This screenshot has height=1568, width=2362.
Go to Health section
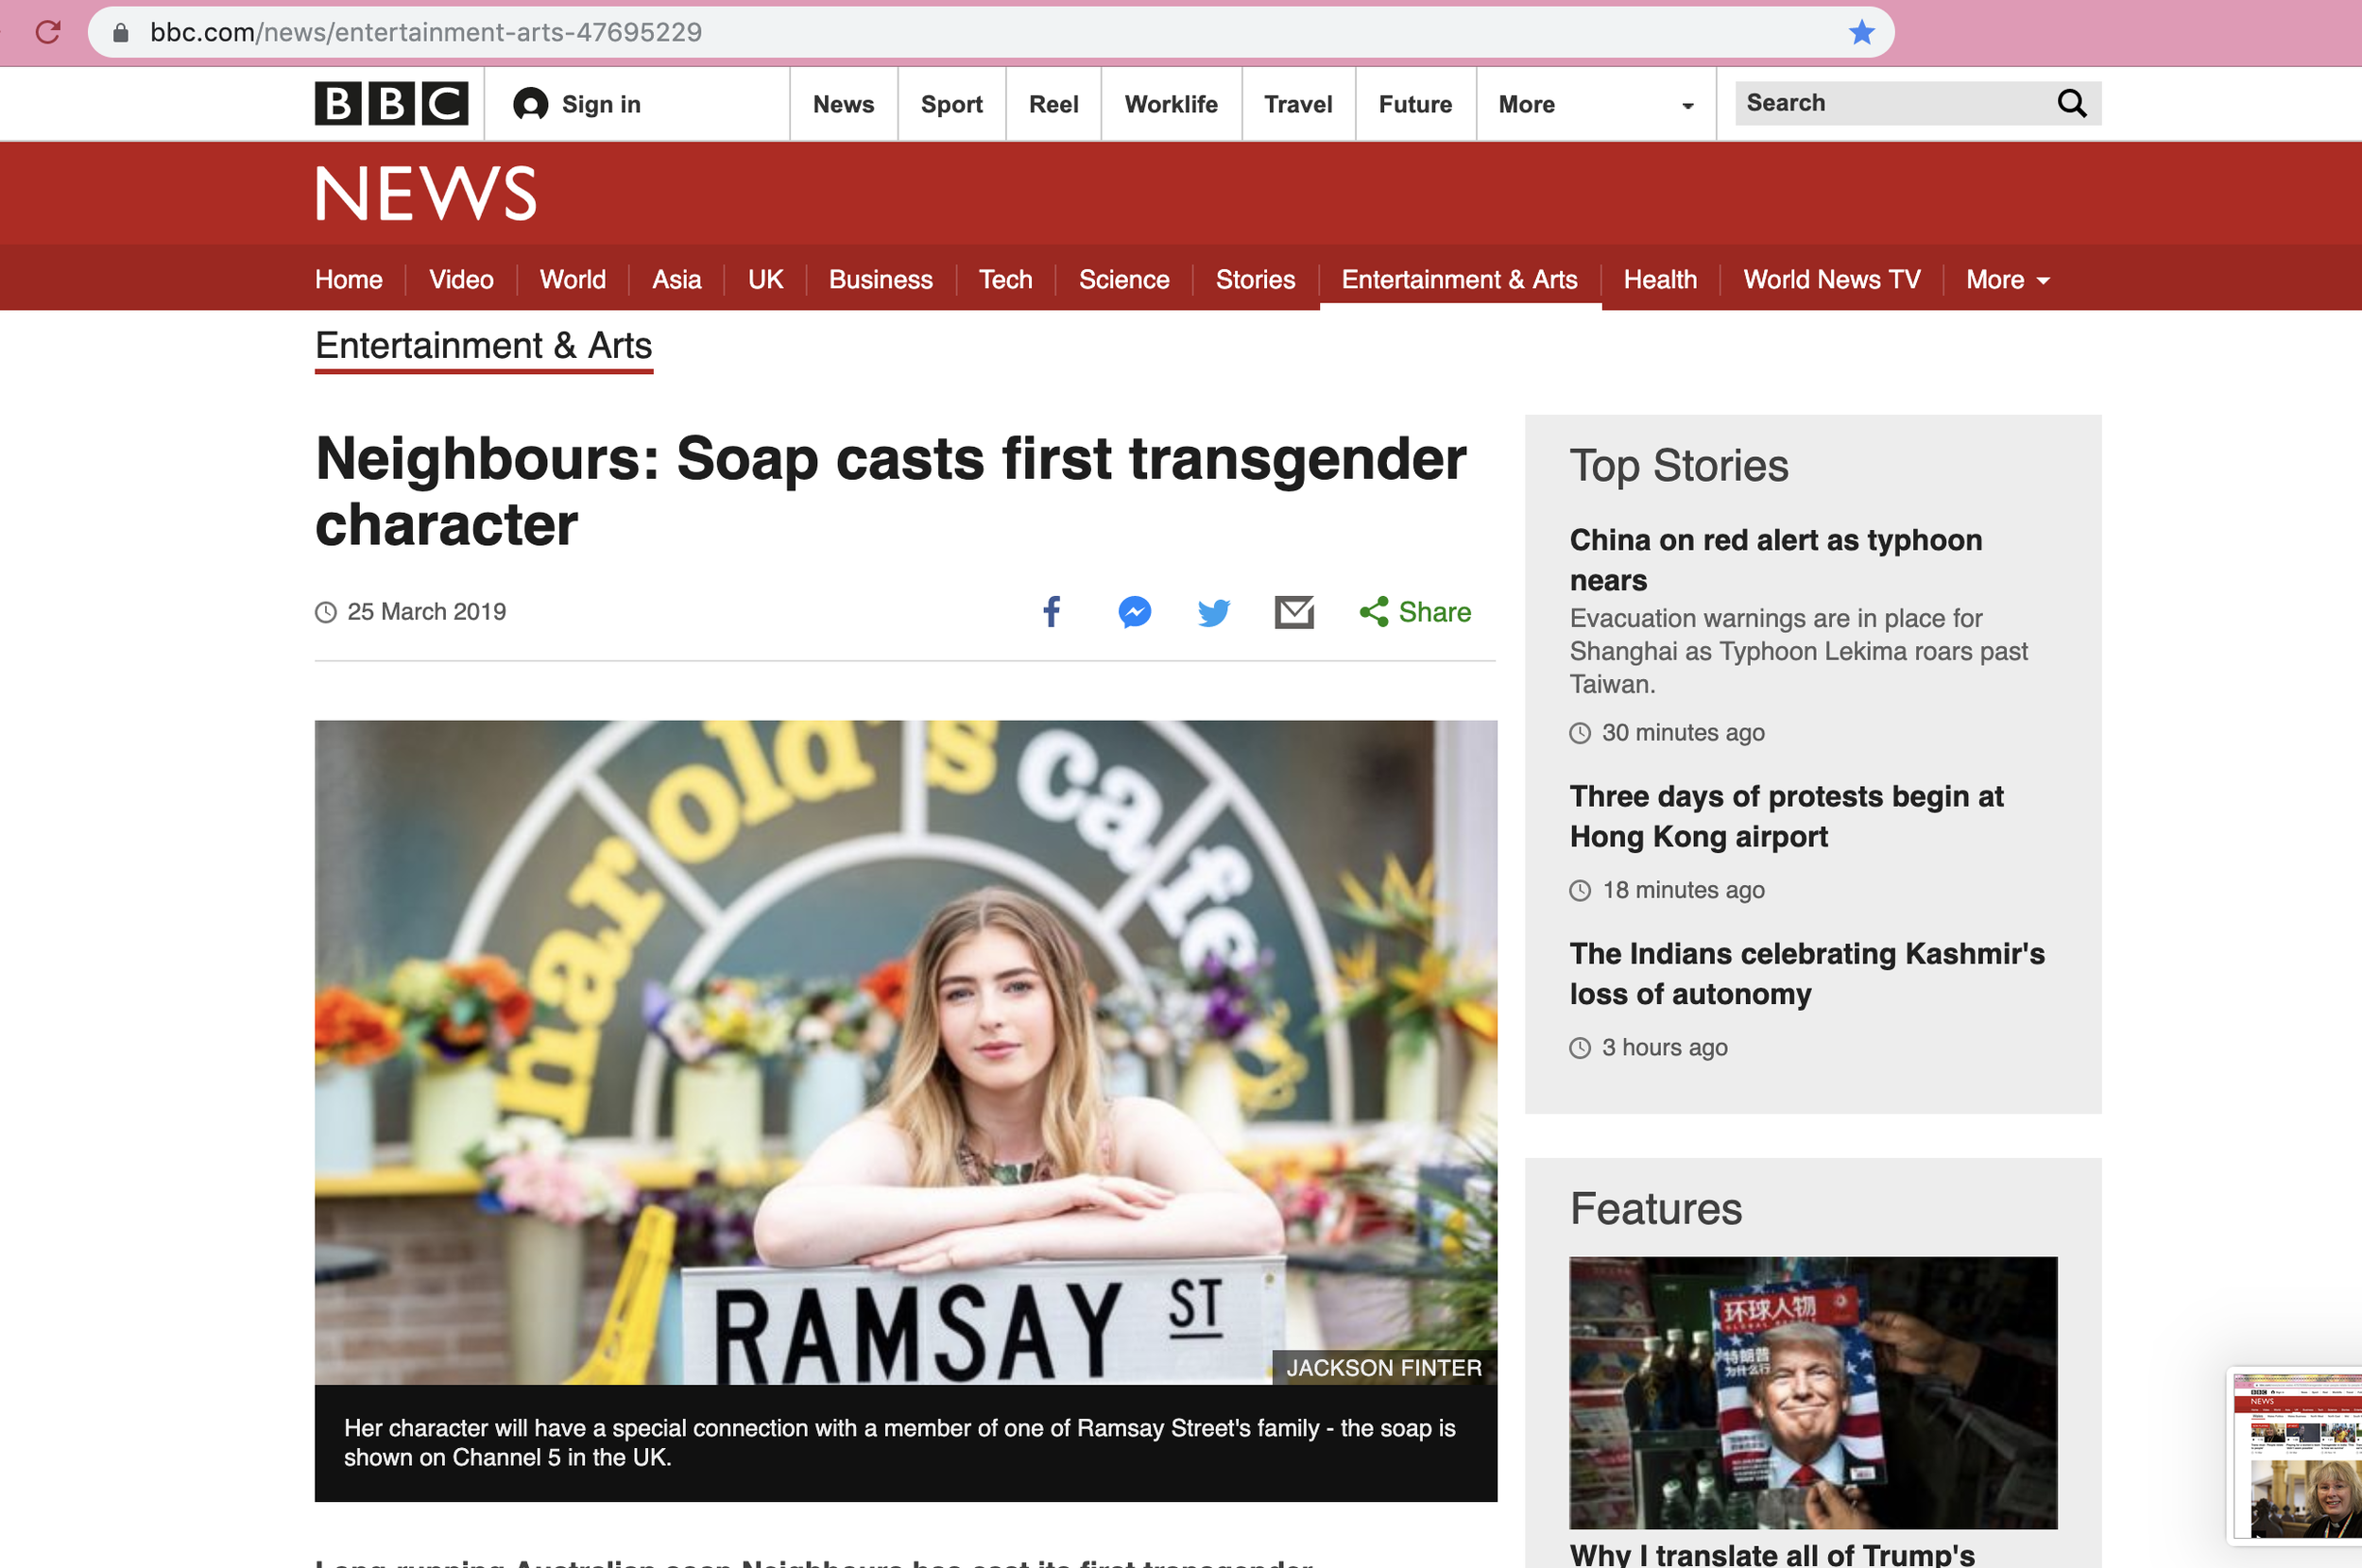(x=1660, y=280)
